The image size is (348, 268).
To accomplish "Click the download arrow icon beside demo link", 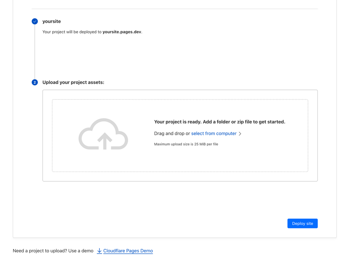I will click(x=99, y=251).
